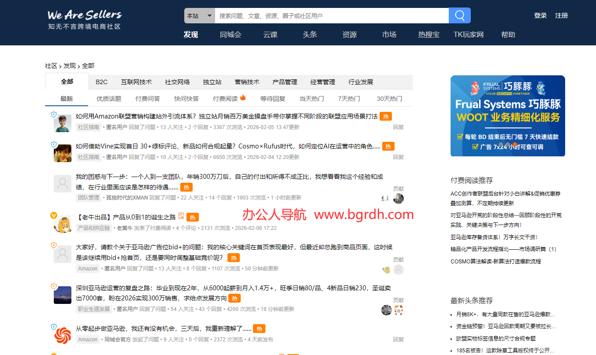
Task: Open the Vine绿标评论 post avatar
Action: [x=63, y=153]
